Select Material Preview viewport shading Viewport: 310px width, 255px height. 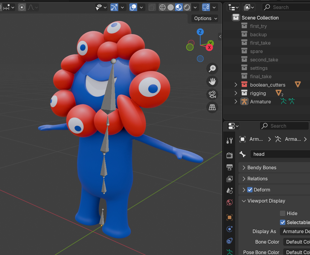pos(179,7)
